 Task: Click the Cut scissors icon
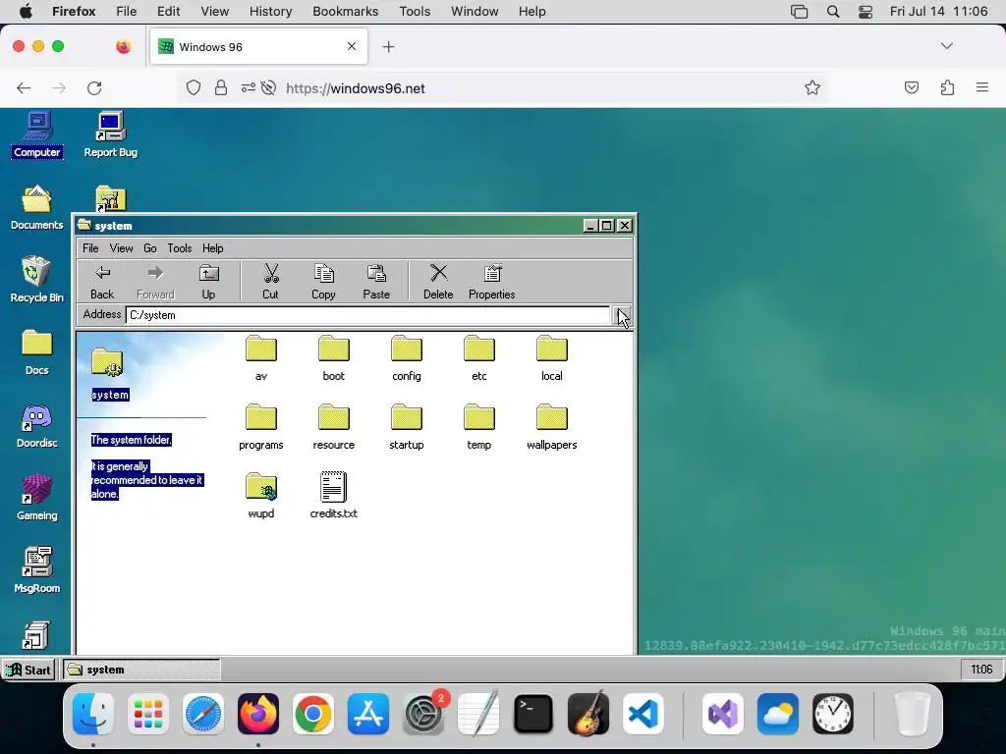(271, 274)
